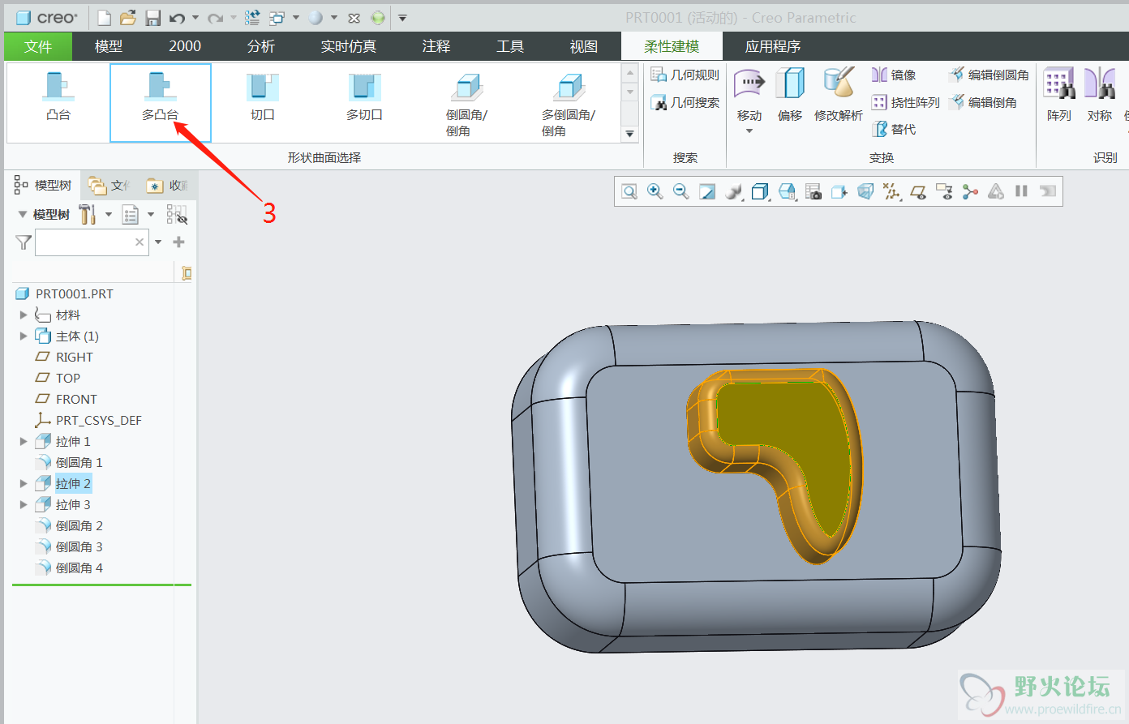The width and height of the screenshot is (1129, 724).
Task: Regenerate the model in quick toolbar
Action: pyautogui.click(x=252, y=17)
